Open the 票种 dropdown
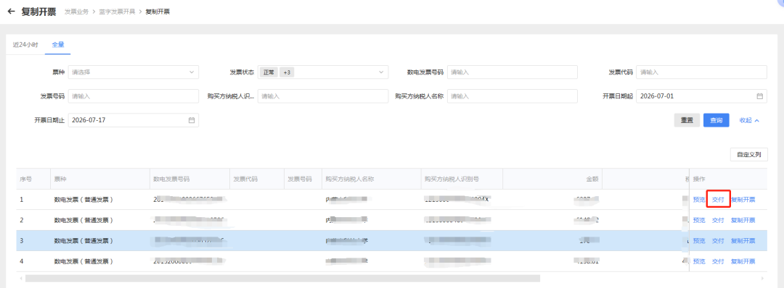Image resolution: width=784 pixels, height=288 pixels. click(133, 72)
